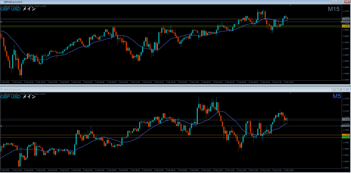Click the green price label on M5 price axis
This screenshot has width=351, height=173.
346,138
